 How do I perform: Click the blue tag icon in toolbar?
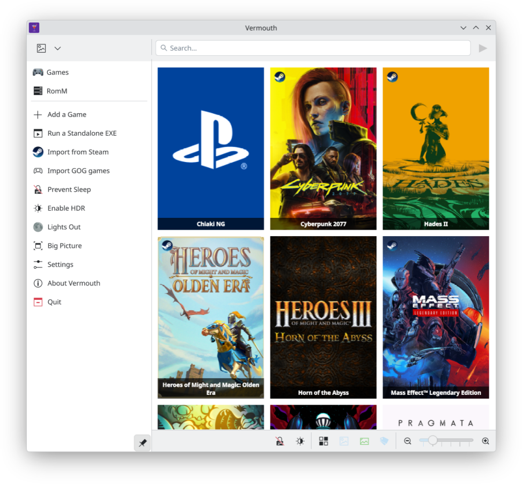[385, 441]
